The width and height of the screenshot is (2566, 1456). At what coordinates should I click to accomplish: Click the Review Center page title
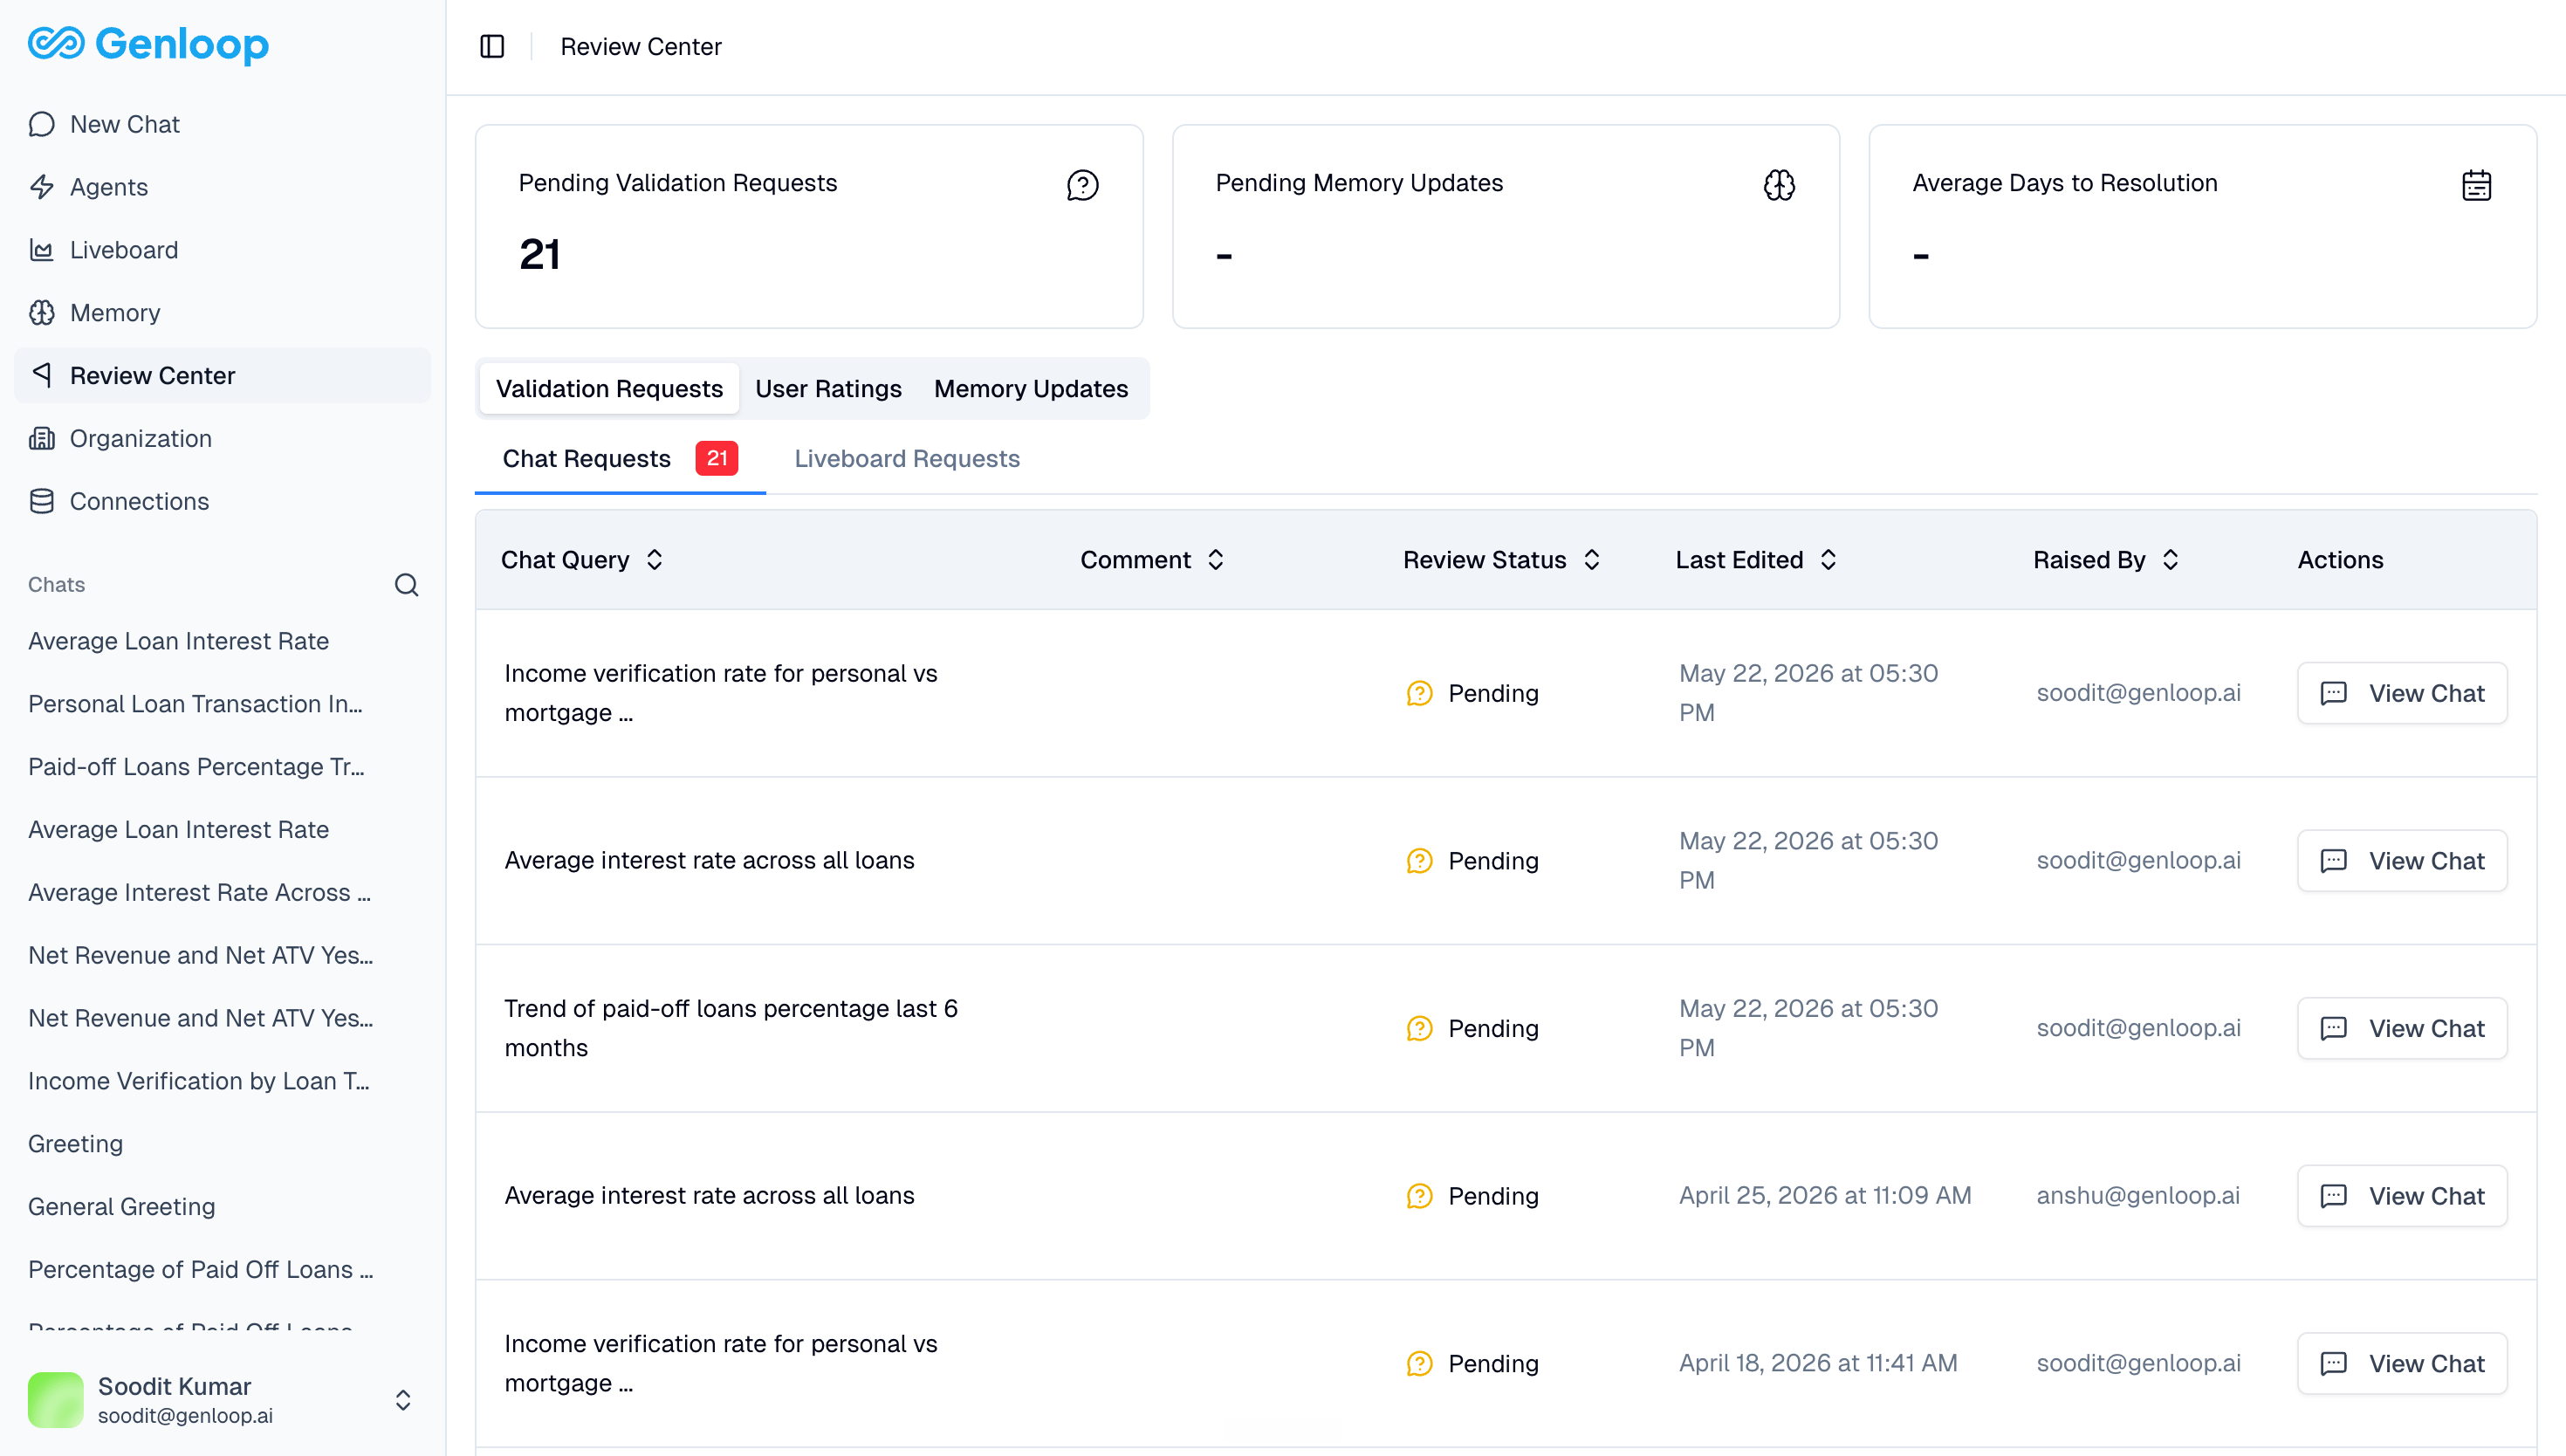(x=641, y=47)
